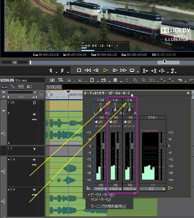Click the paste clipboard icon
This screenshot has height=218, width=194.
[x=143, y=80]
